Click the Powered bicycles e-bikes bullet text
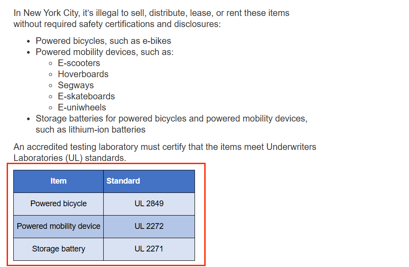The width and height of the screenshot is (409, 267). pos(103,41)
